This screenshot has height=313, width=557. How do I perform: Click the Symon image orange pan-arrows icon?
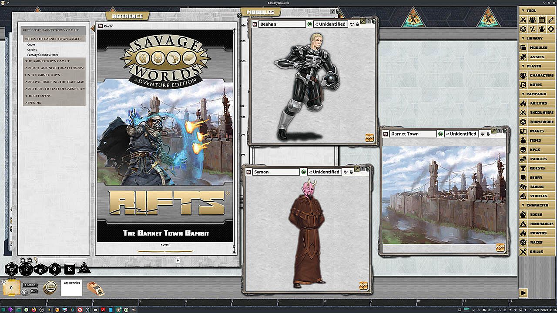pyautogui.click(x=363, y=285)
